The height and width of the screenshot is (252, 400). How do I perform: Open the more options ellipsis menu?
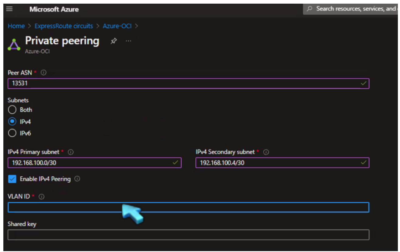[x=128, y=41]
